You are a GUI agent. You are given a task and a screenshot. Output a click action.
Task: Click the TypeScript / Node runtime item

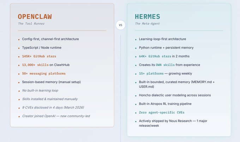[x=42, y=48]
